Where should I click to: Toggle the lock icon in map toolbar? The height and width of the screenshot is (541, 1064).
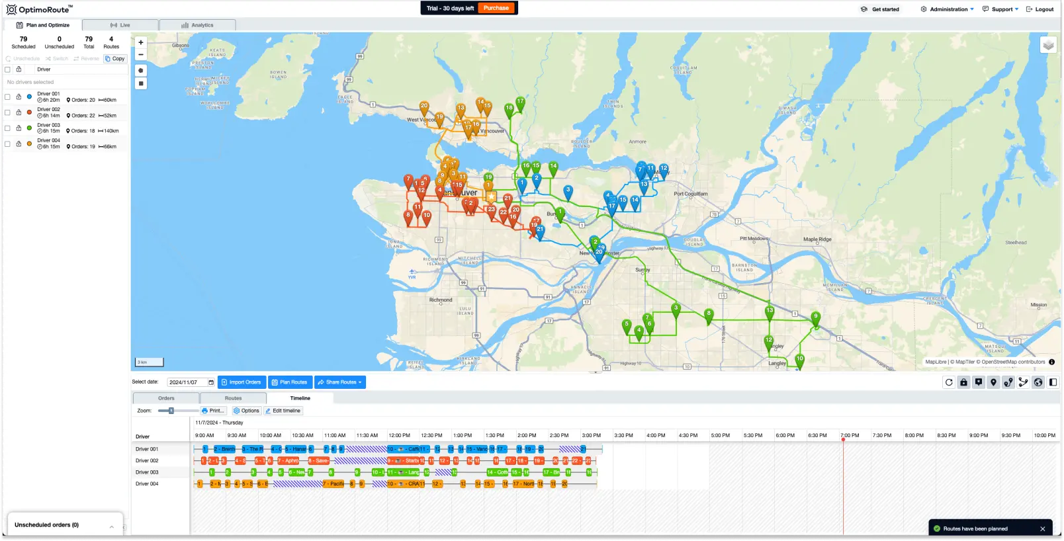coord(964,382)
